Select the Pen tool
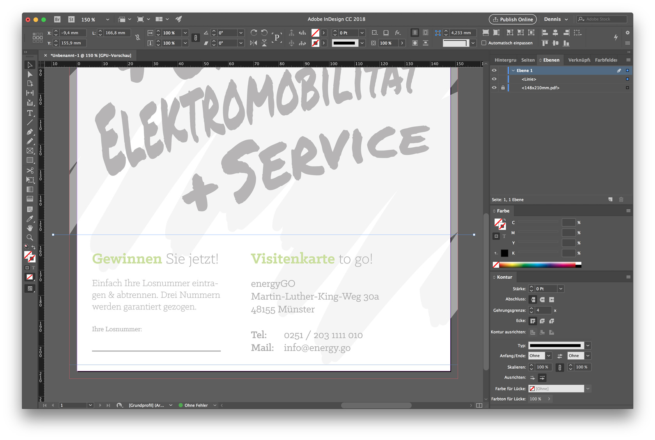 (x=30, y=132)
